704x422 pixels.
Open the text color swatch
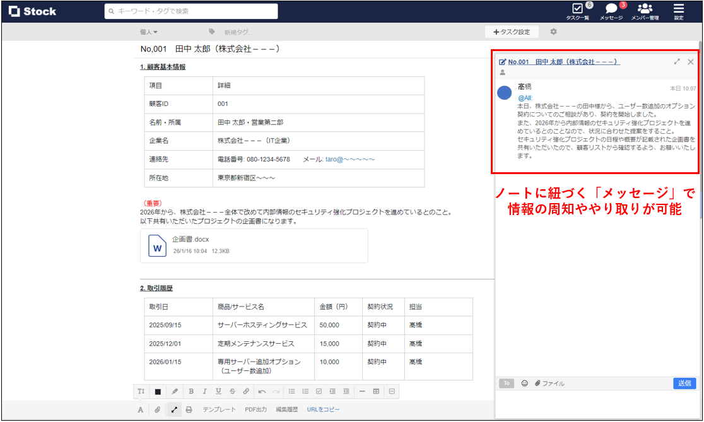pos(158,391)
